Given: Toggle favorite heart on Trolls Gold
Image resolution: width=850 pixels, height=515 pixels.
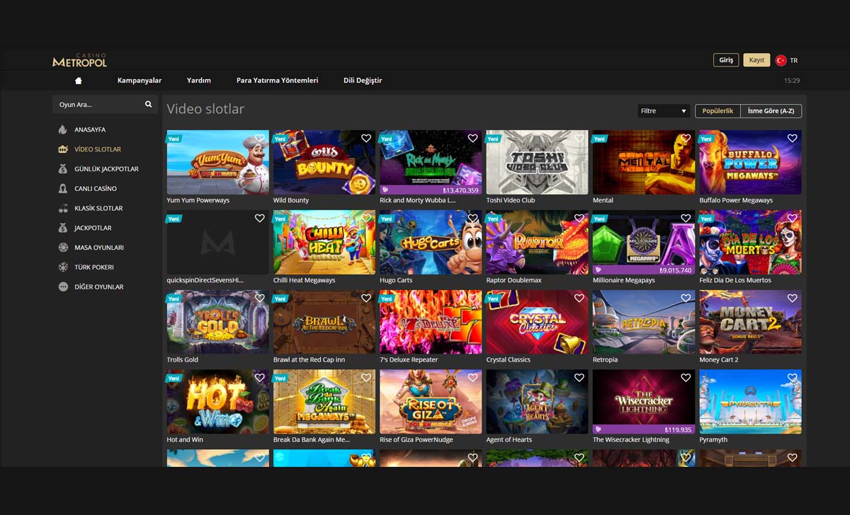Looking at the screenshot, I should point(259,299).
